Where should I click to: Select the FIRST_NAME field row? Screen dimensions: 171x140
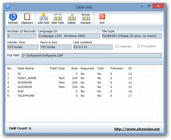[84, 78]
